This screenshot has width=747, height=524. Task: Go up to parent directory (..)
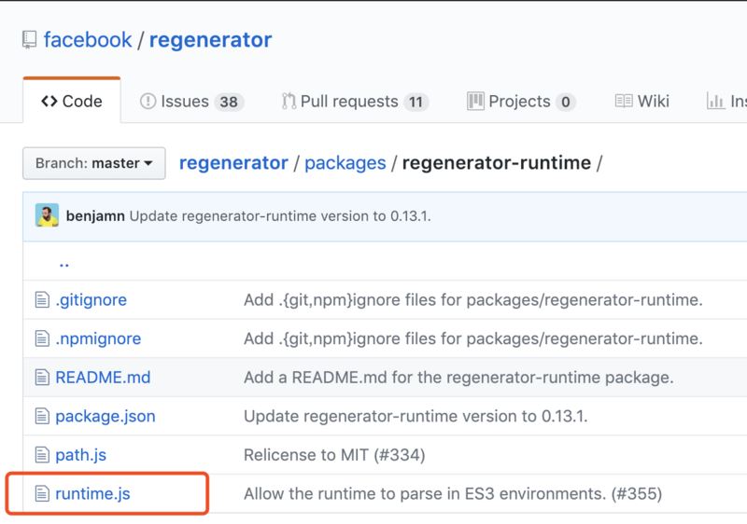click(x=64, y=263)
